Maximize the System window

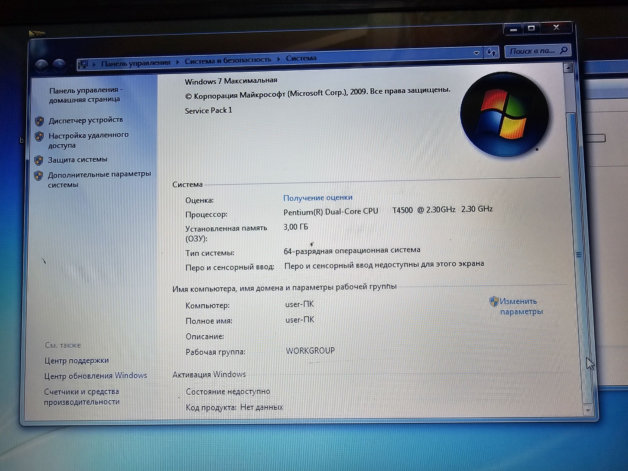click(531, 28)
